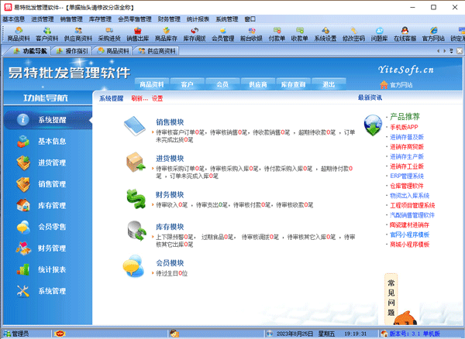Open the 系统管理 menu
The width and height of the screenshot is (465, 339).
click(227, 19)
